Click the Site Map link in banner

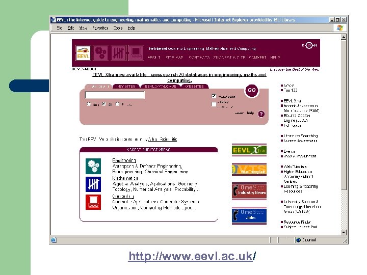pyautogui.click(x=174, y=57)
